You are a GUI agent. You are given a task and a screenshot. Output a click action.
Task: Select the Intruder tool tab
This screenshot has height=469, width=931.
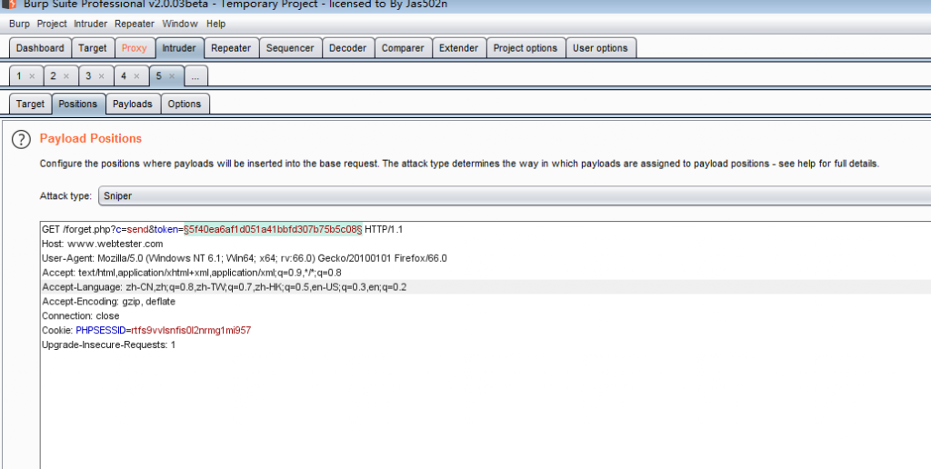coord(179,48)
